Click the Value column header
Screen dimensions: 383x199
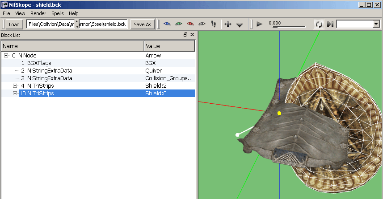tap(169, 46)
